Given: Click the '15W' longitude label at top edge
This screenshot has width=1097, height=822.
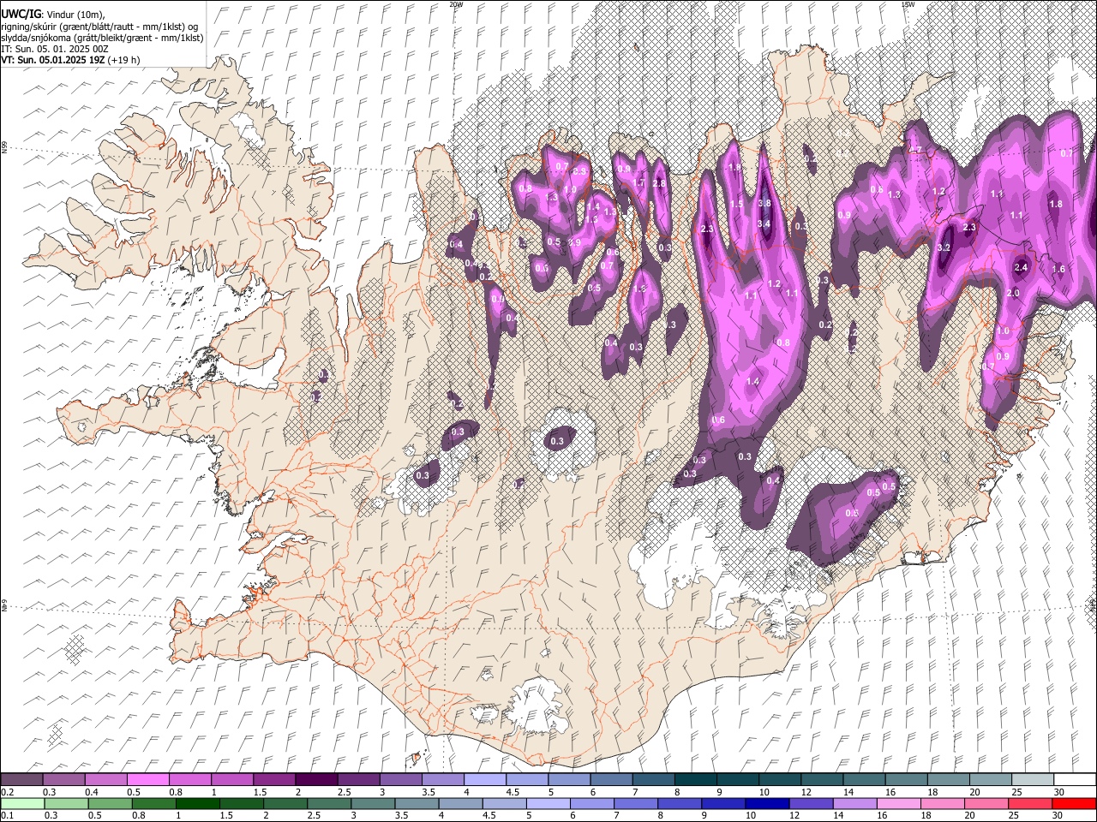Looking at the screenshot, I should 908,4.
